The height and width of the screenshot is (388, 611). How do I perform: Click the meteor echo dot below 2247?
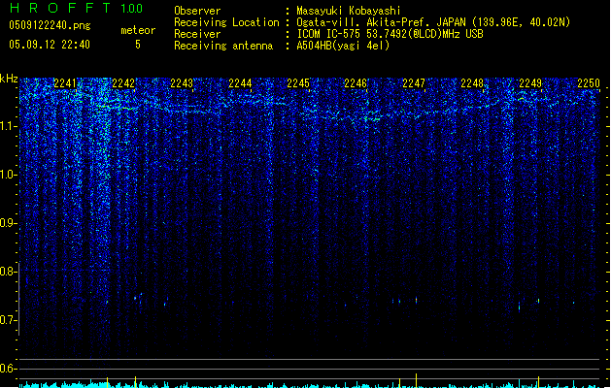pos(416,300)
